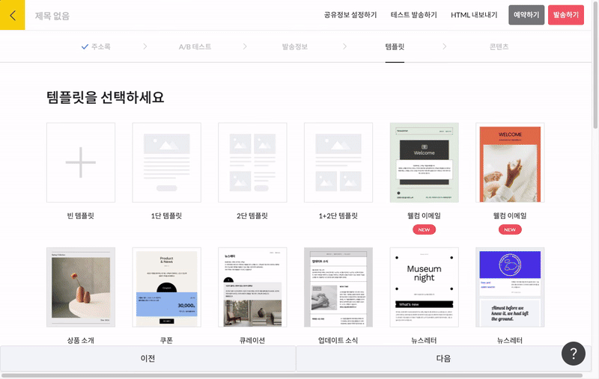Viewport: 599px width, 379px height.
Task: Choose the 1+2단 템플릿 layout icon
Action: click(x=338, y=162)
